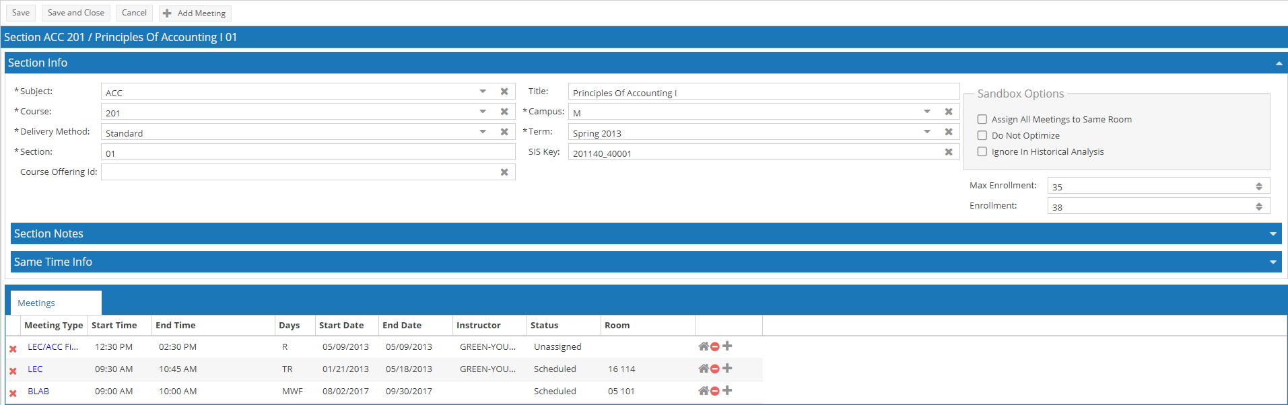Open the LEC meeting link
Viewport: 1288px width, 405px height.
click(x=35, y=369)
